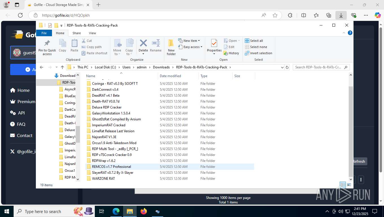384x217 pixels.
Task: Open new Edge tab
Action: (x=98, y=5)
